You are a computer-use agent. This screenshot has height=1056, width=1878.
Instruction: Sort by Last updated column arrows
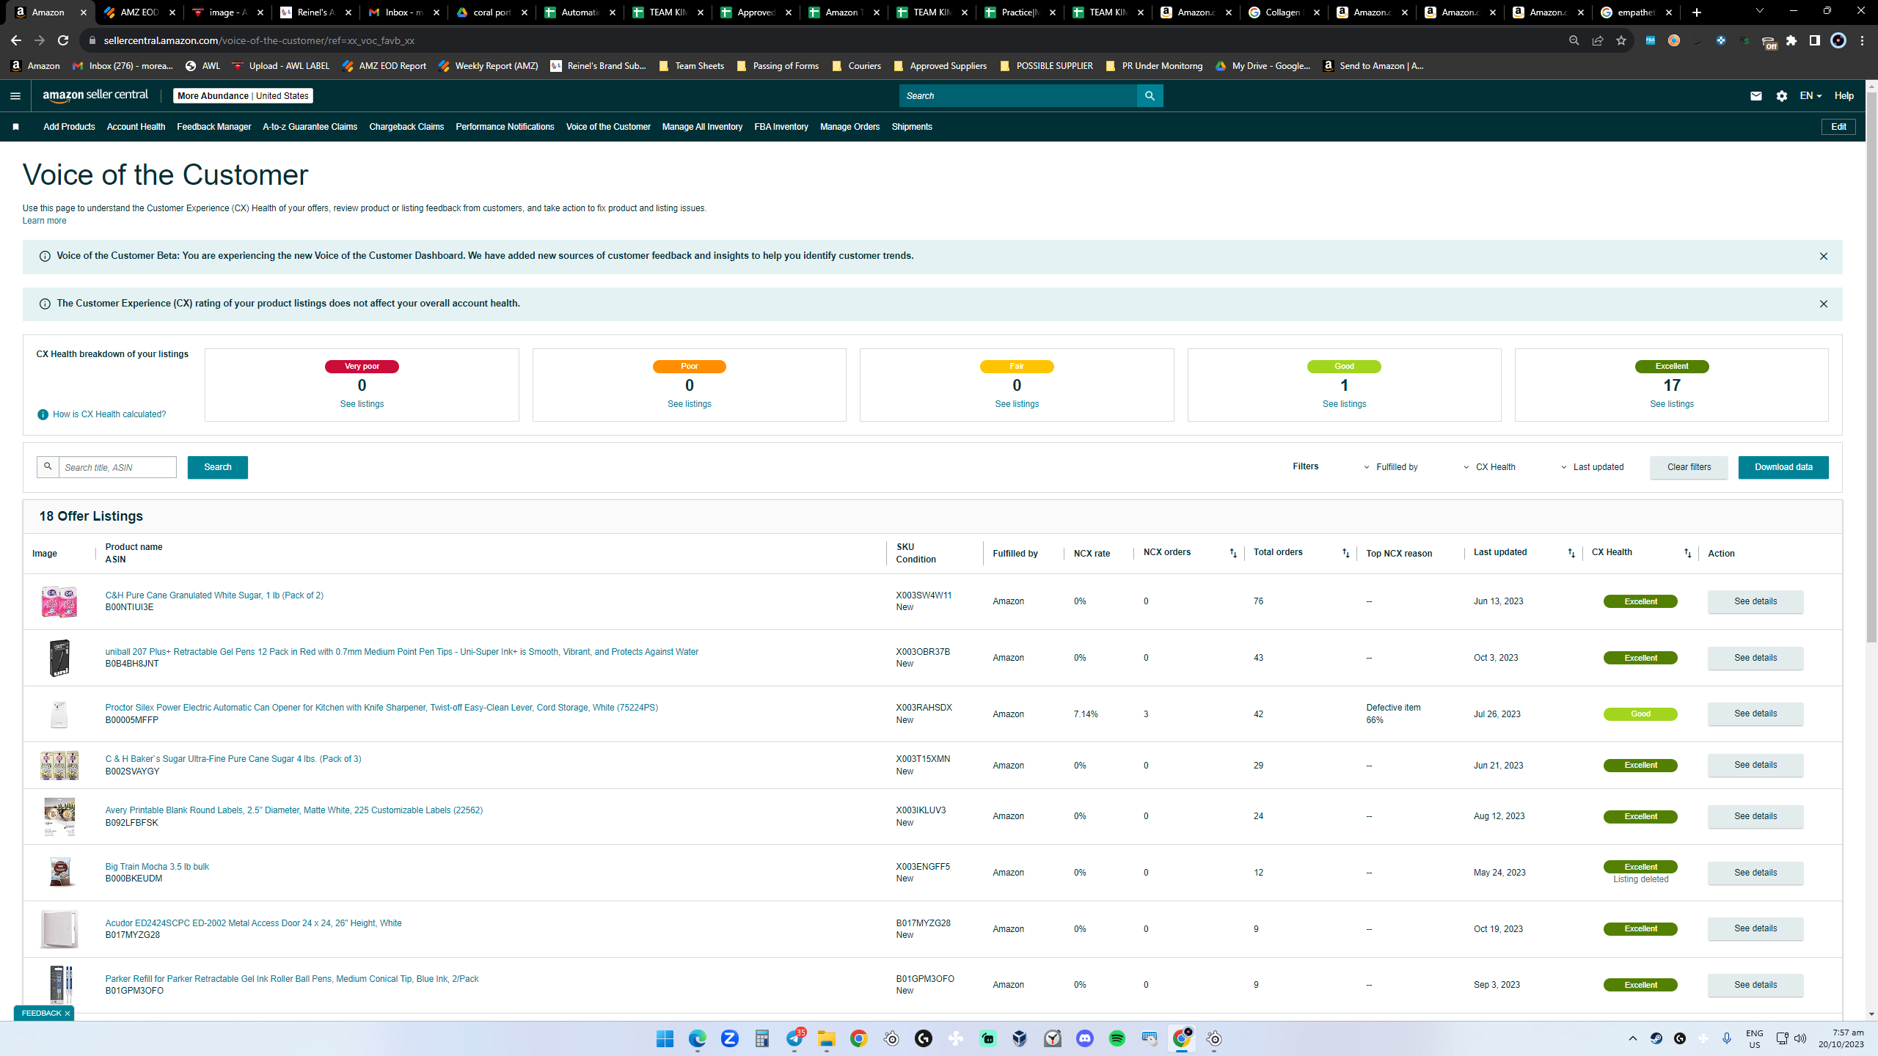point(1571,554)
